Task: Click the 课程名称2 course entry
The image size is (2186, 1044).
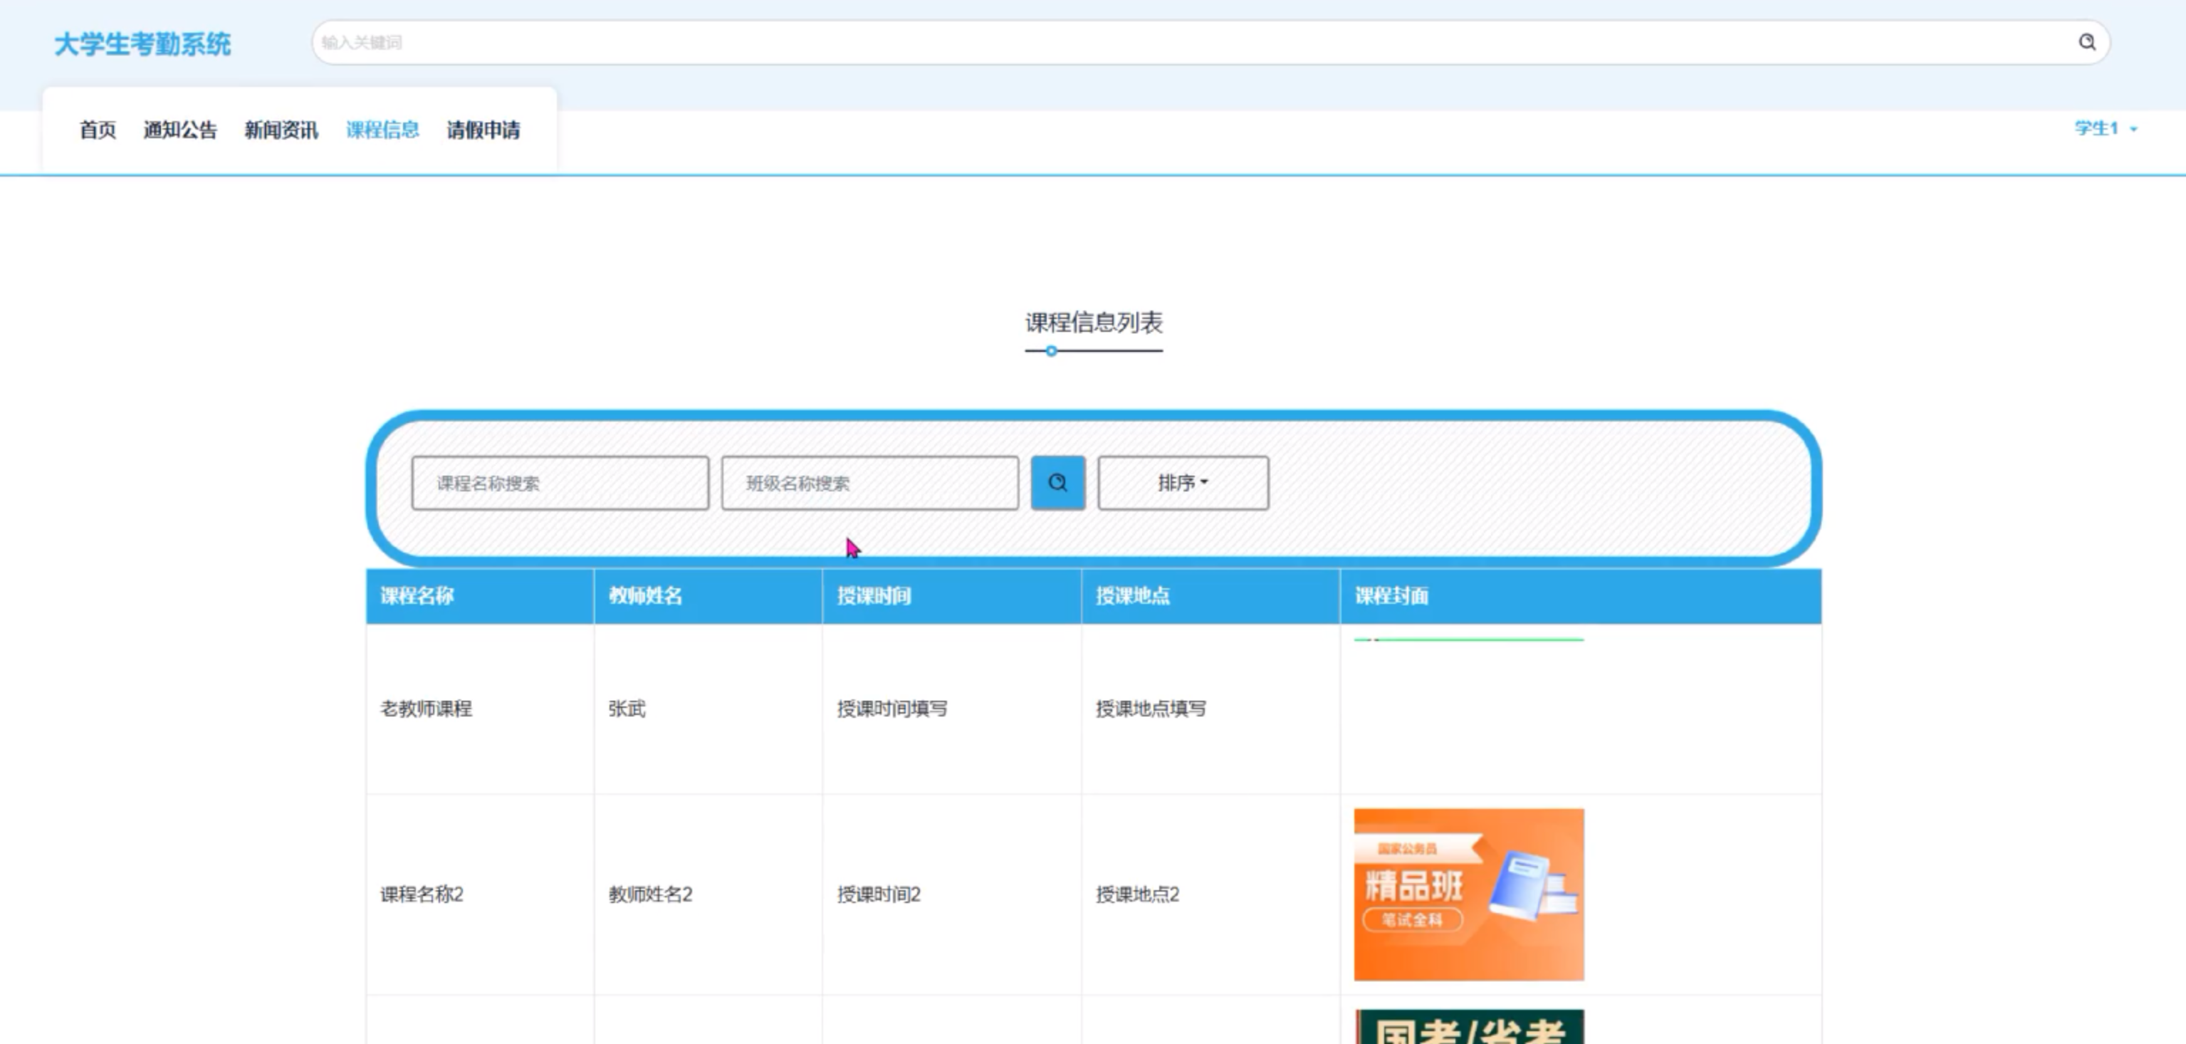Action: pos(422,894)
